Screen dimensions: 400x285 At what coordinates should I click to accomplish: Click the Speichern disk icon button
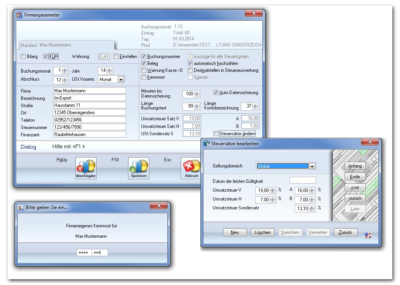138,168
